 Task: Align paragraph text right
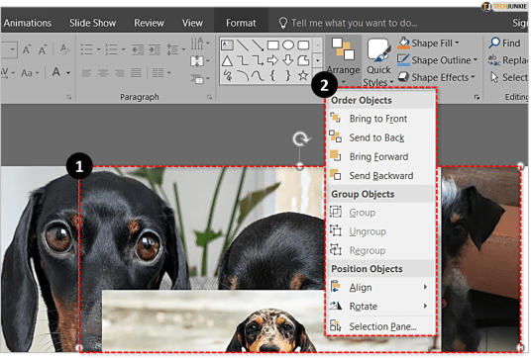click(x=119, y=73)
